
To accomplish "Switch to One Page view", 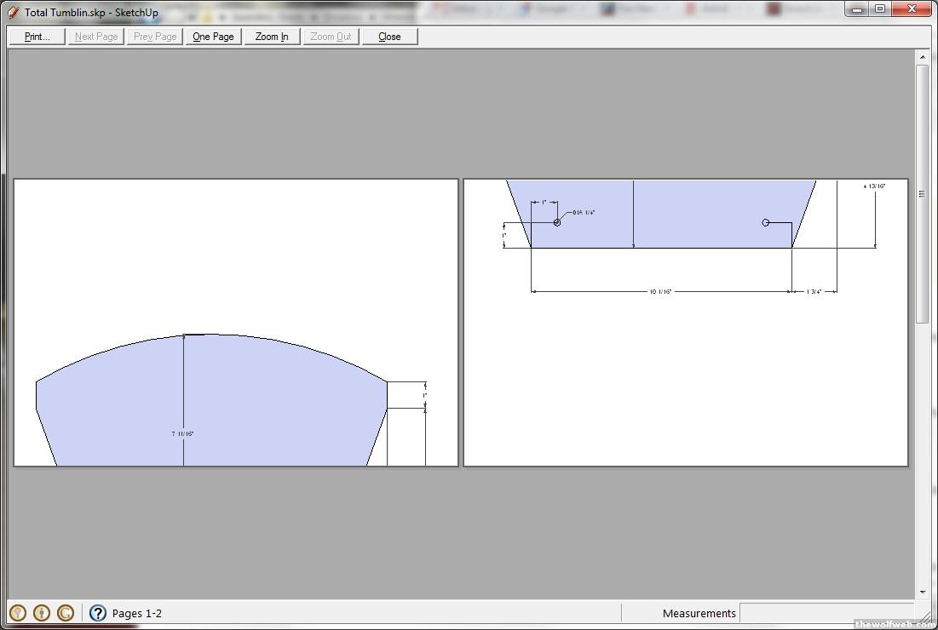I will 213,37.
